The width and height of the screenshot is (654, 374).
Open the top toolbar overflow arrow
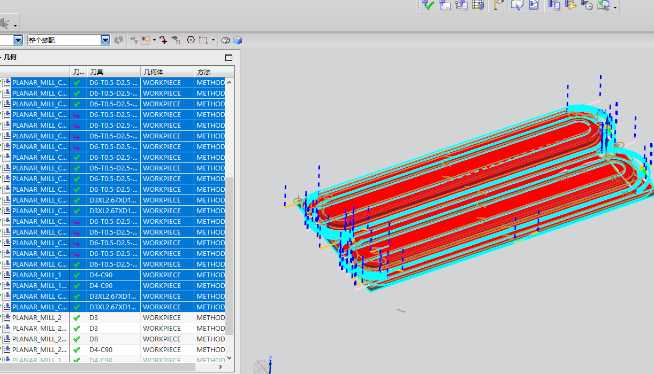[x=615, y=7]
